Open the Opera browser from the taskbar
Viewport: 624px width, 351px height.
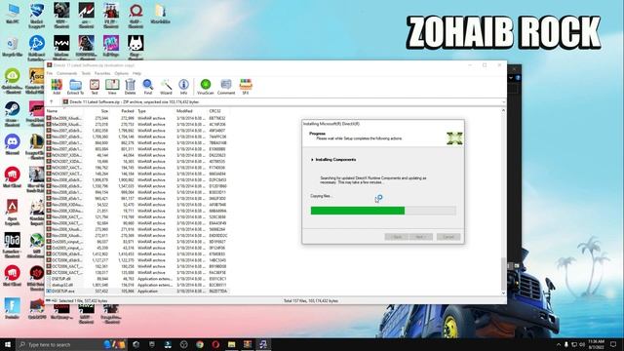[x=215, y=344]
